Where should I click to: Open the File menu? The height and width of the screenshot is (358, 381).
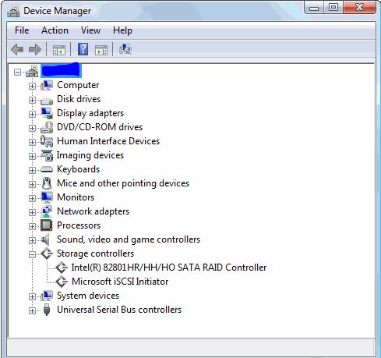pos(22,30)
